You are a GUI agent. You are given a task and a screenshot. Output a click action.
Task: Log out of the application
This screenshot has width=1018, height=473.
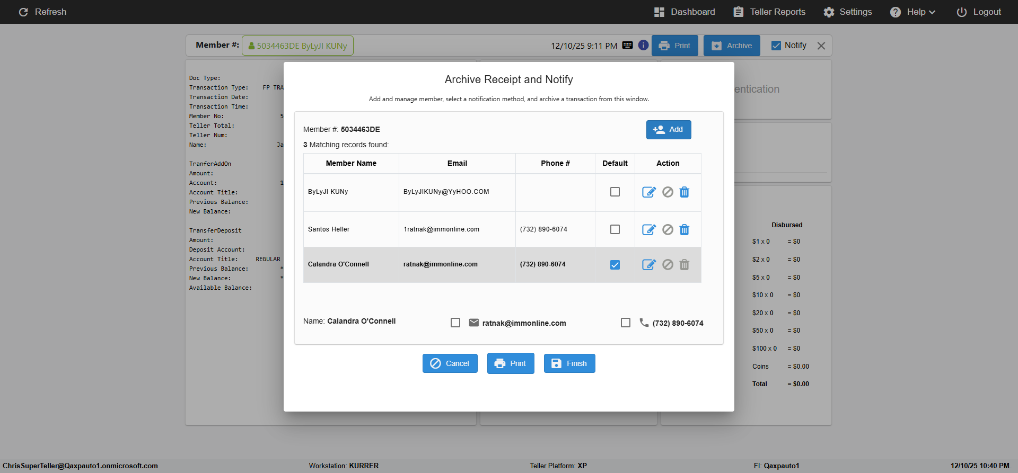(979, 12)
